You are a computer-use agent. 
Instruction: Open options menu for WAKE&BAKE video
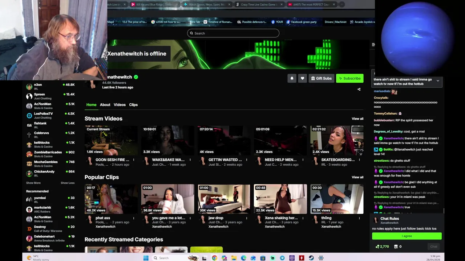coord(190,160)
